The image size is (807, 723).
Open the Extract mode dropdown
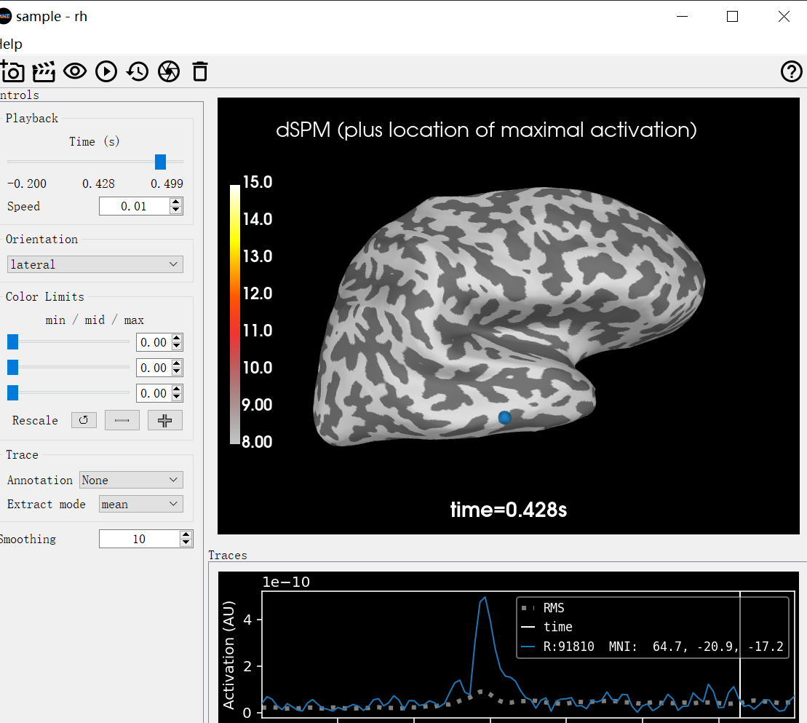140,504
